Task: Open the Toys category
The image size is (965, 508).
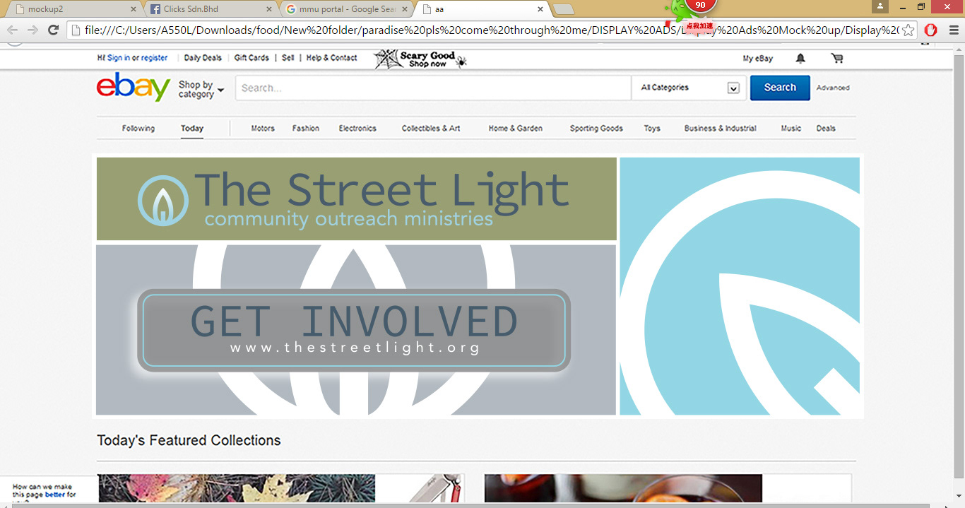Action: 652,128
